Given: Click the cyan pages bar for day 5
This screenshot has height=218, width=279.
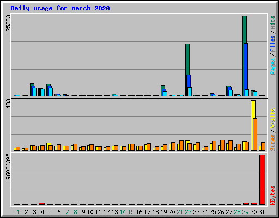Looking at the screenshot, I should [x=51, y=92].
